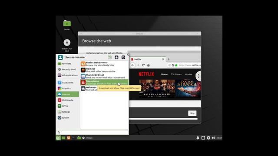Open the Settings category
Screen dimensions: 278x156
68,112
